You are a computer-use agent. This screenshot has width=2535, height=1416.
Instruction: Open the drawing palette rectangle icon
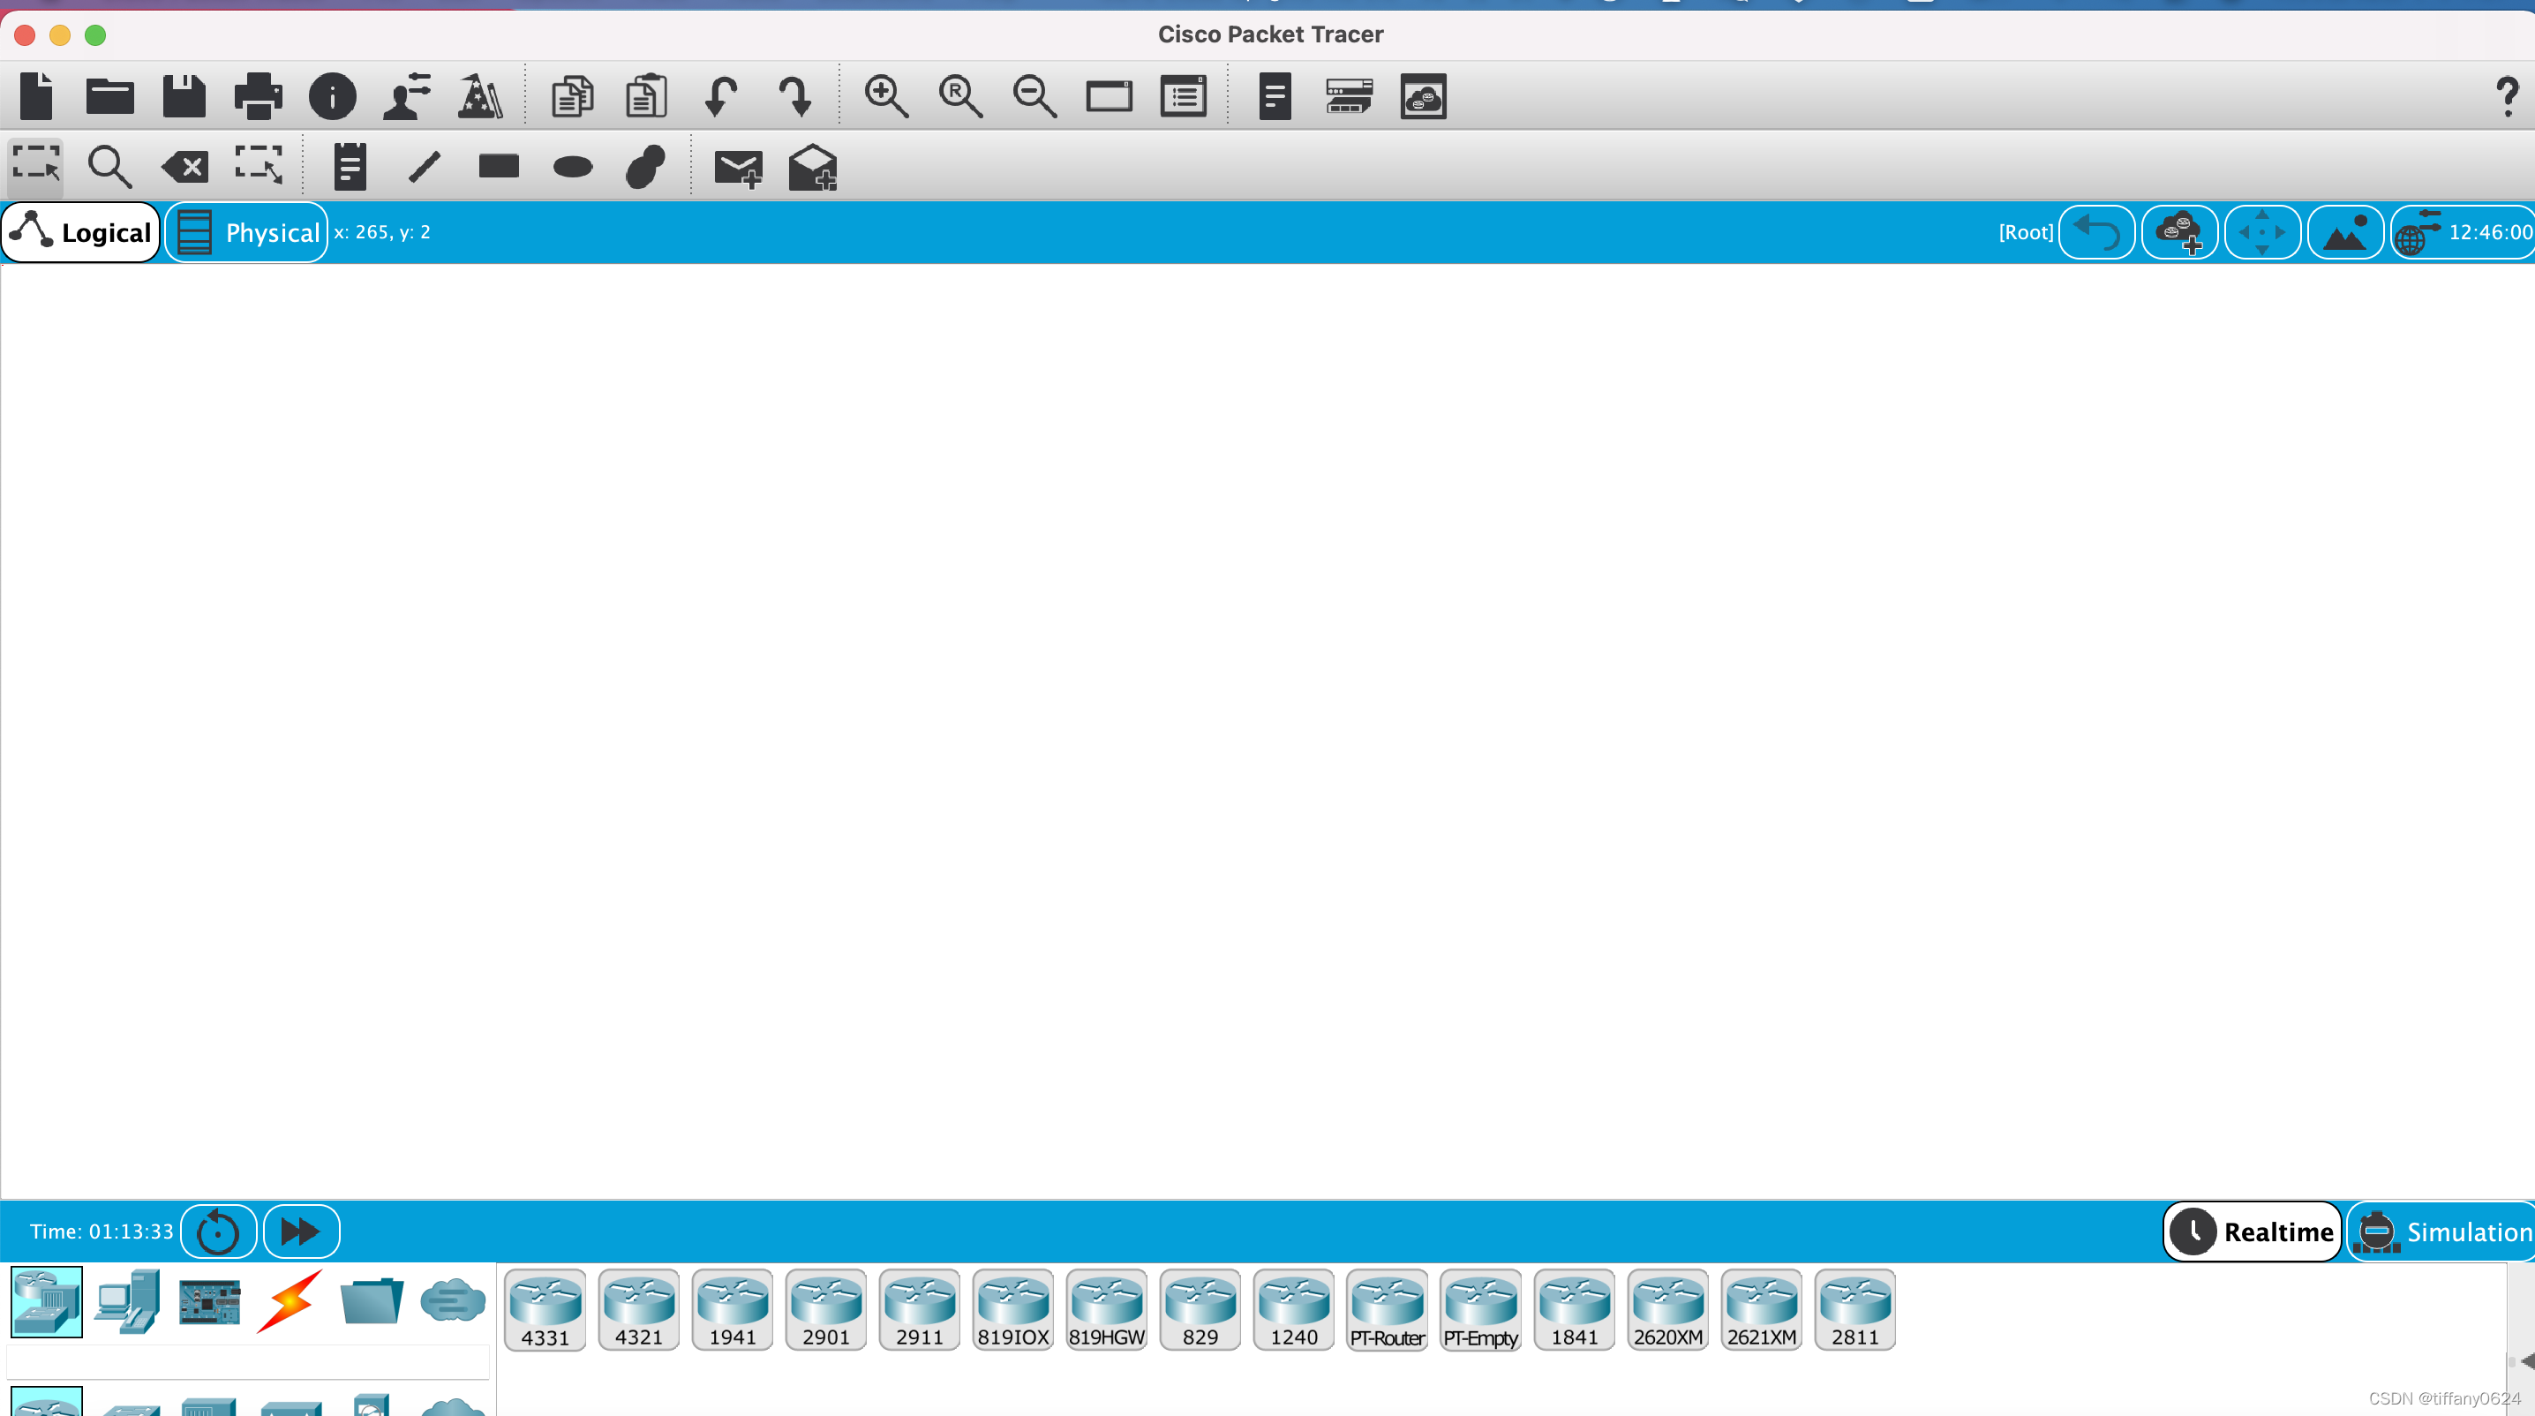(1109, 96)
